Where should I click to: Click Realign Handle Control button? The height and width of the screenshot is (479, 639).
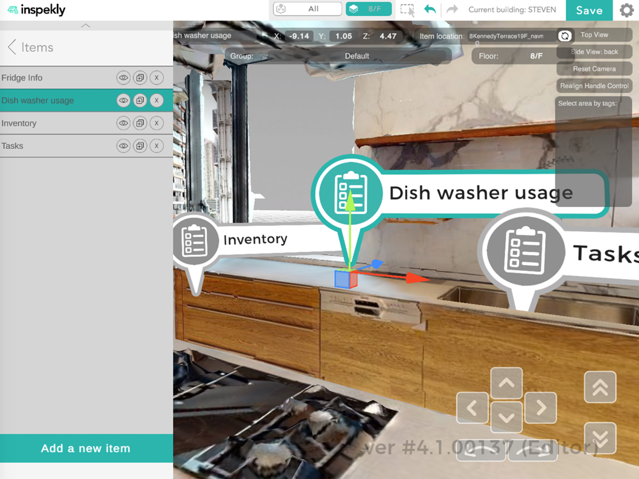594,86
